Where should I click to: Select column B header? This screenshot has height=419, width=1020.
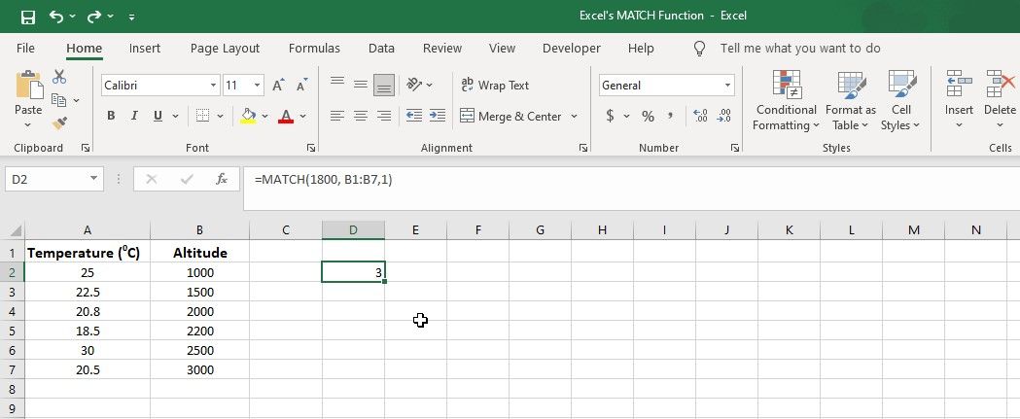[x=199, y=230]
